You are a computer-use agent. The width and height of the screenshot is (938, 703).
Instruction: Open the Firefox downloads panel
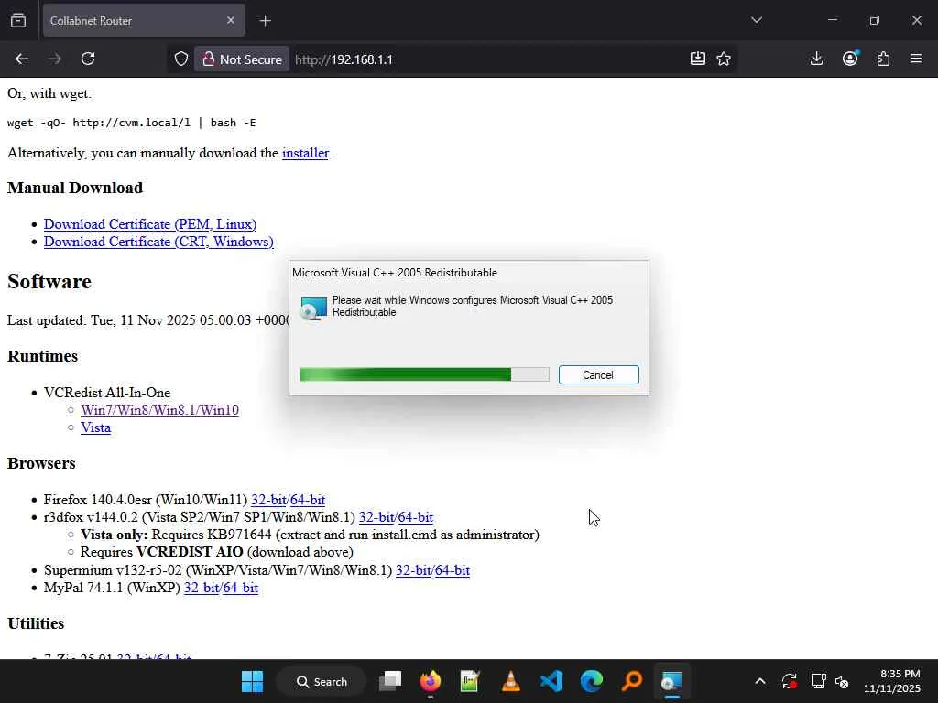[816, 59]
